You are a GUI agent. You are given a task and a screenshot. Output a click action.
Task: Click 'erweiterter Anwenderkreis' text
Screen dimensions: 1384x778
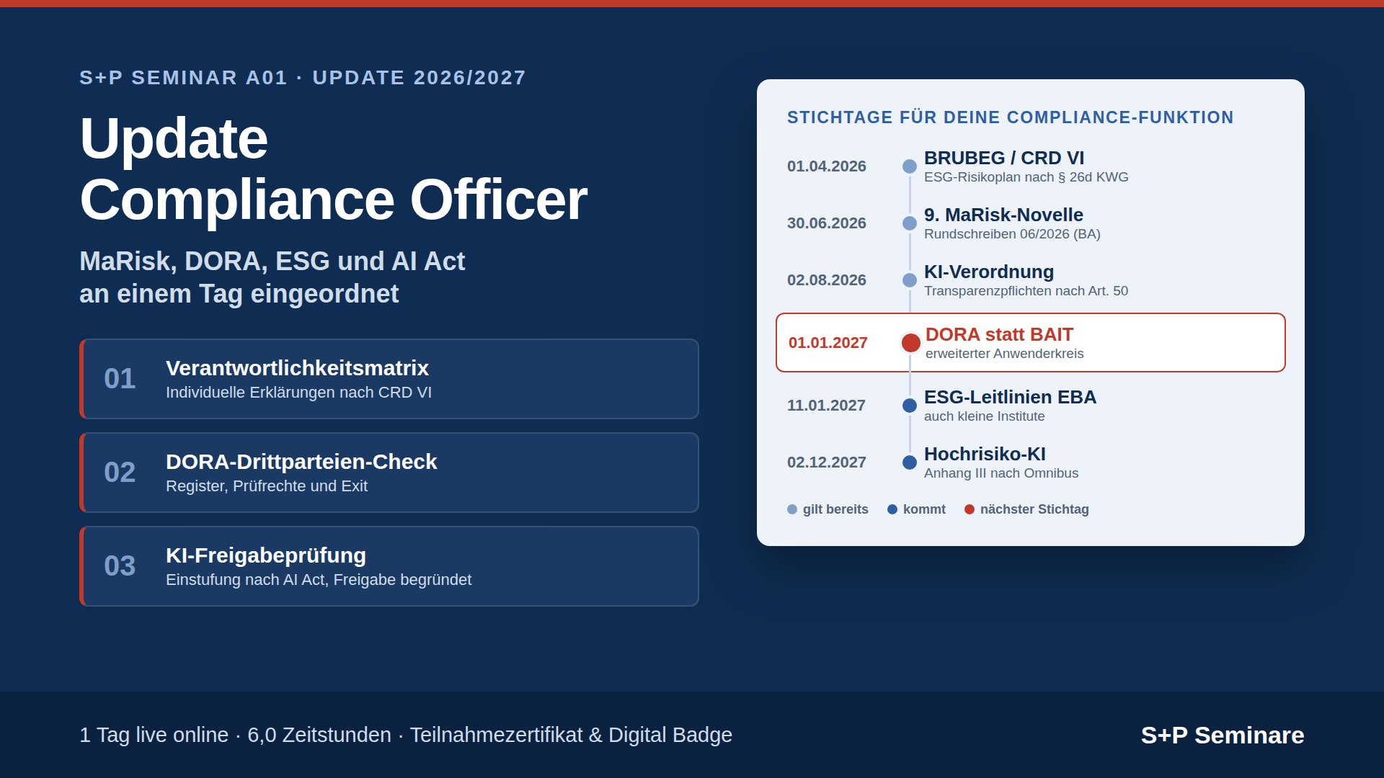coord(1005,354)
